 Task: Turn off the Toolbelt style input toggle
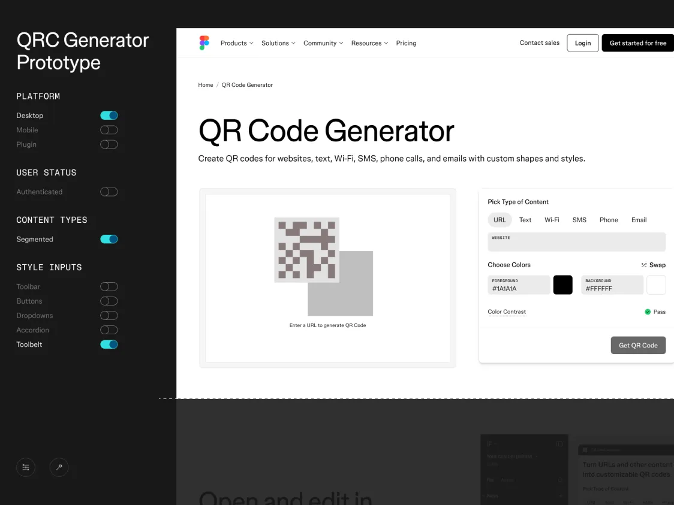[x=109, y=344]
